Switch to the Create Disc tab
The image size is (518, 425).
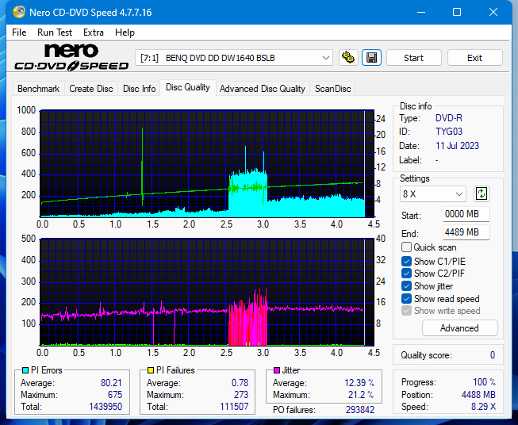(x=91, y=89)
